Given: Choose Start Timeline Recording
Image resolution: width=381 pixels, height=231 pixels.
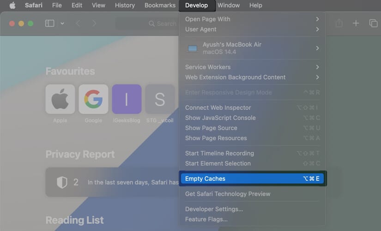Looking at the screenshot, I should point(252,154).
